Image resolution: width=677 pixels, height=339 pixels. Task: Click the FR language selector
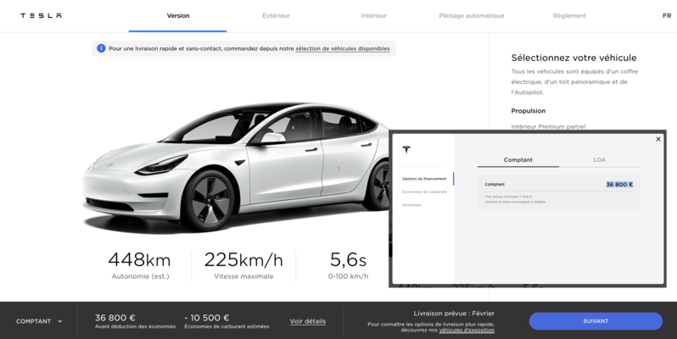click(x=667, y=15)
